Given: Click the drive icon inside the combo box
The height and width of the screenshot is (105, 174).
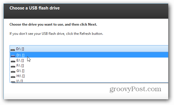Looking at the screenshot, I should 13,50.
